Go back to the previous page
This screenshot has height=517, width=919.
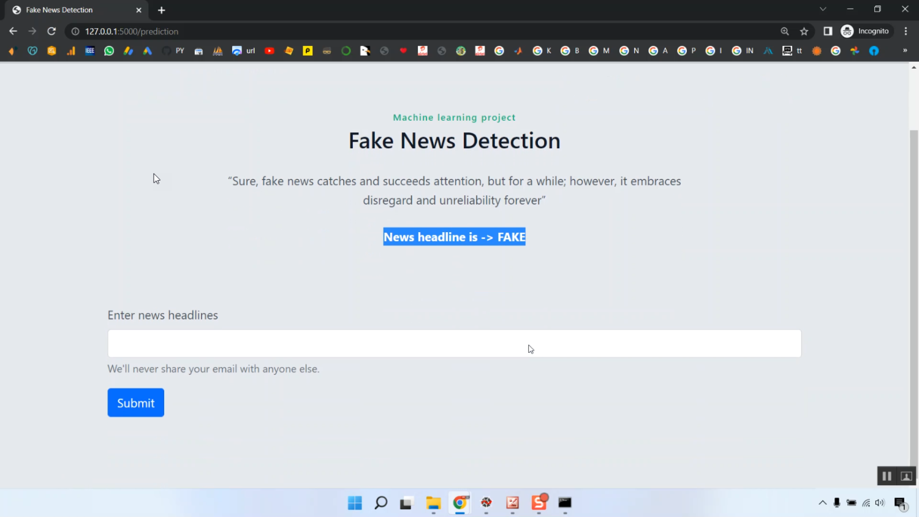click(x=13, y=31)
